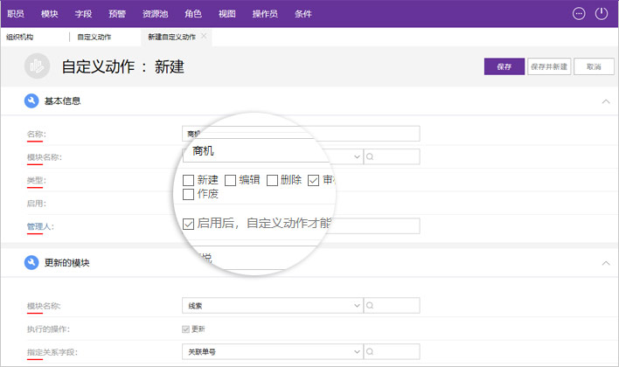This screenshot has width=619, height=367.
Task: Close the 新建自定义动作 tab
Action: tap(205, 37)
